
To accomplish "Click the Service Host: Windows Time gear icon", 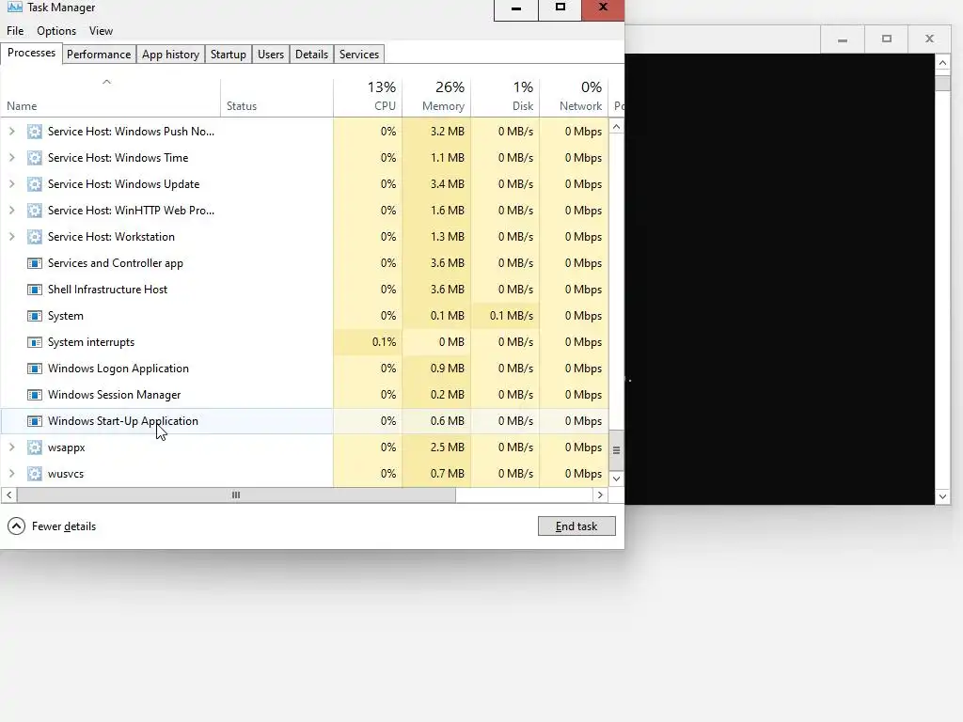I will coord(35,158).
